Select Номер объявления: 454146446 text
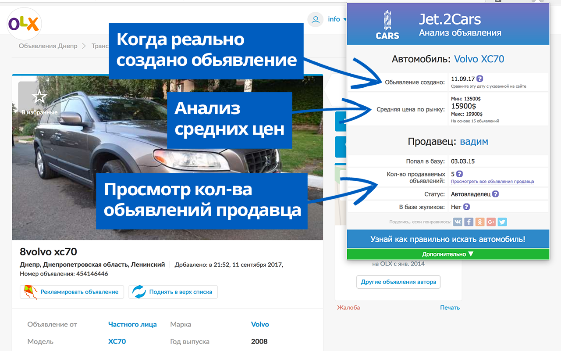 pos(64,274)
